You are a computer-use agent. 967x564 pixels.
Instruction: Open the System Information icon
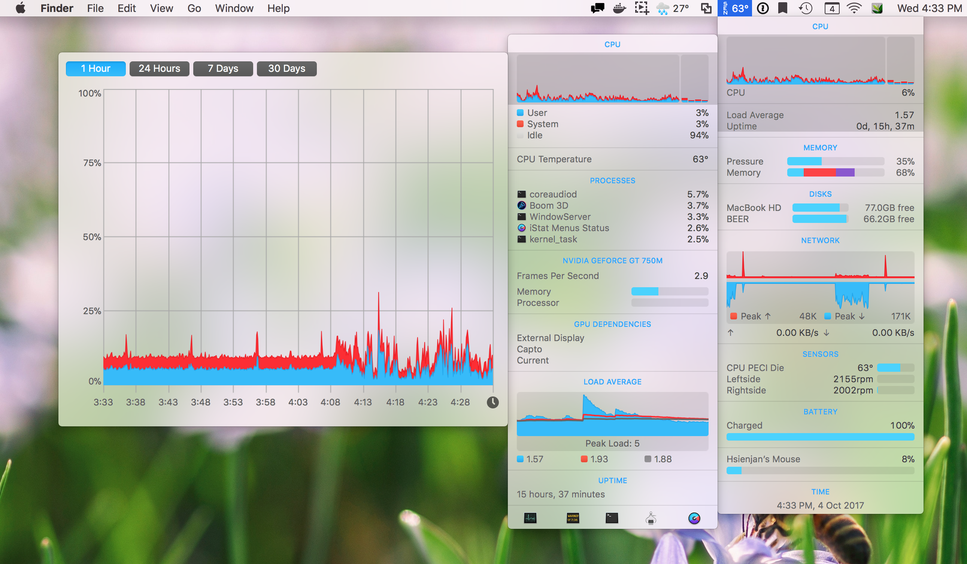pyautogui.click(x=651, y=518)
